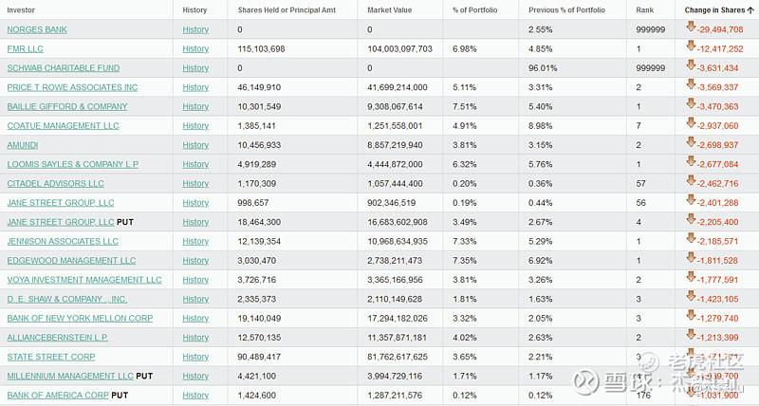Click the down arrow in D. E. Shaw row
Image resolution: width=759 pixels, height=406 pixels.
click(x=690, y=298)
